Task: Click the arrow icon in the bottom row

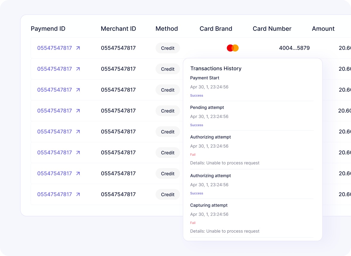Action: tap(78, 194)
